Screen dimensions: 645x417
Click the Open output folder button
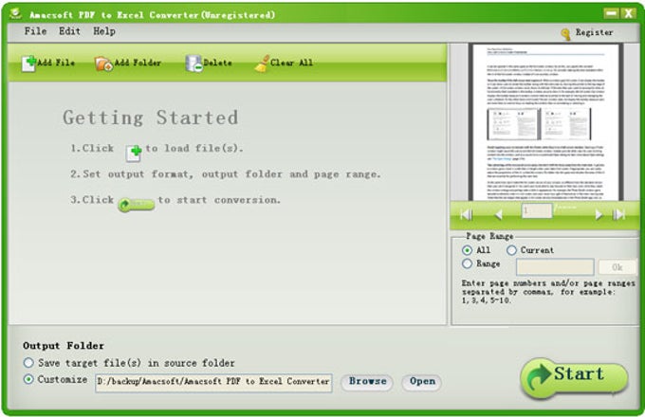422,382
